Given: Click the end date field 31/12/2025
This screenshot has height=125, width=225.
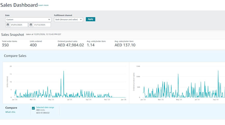Looking at the screenshot, I should point(42,25).
